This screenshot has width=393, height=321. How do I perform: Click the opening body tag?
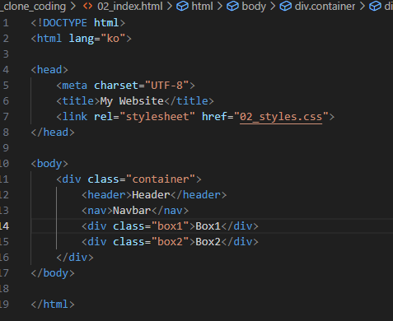(x=49, y=164)
